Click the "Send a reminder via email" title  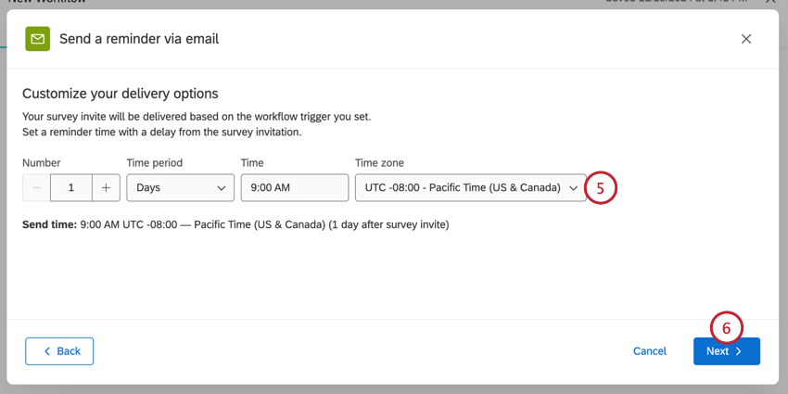coord(139,39)
